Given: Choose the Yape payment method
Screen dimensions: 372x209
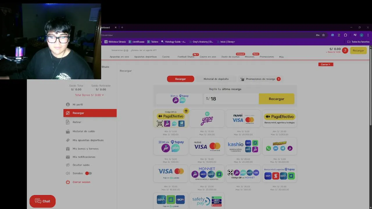Looking at the screenshot, I should click(x=207, y=119).
